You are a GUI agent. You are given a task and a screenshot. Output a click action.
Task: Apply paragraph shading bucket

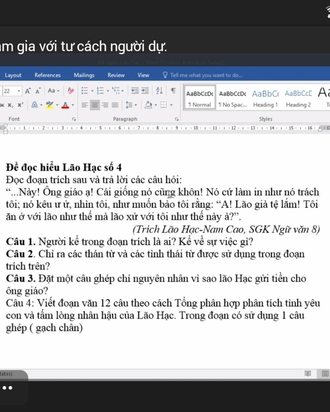(148, 105)
